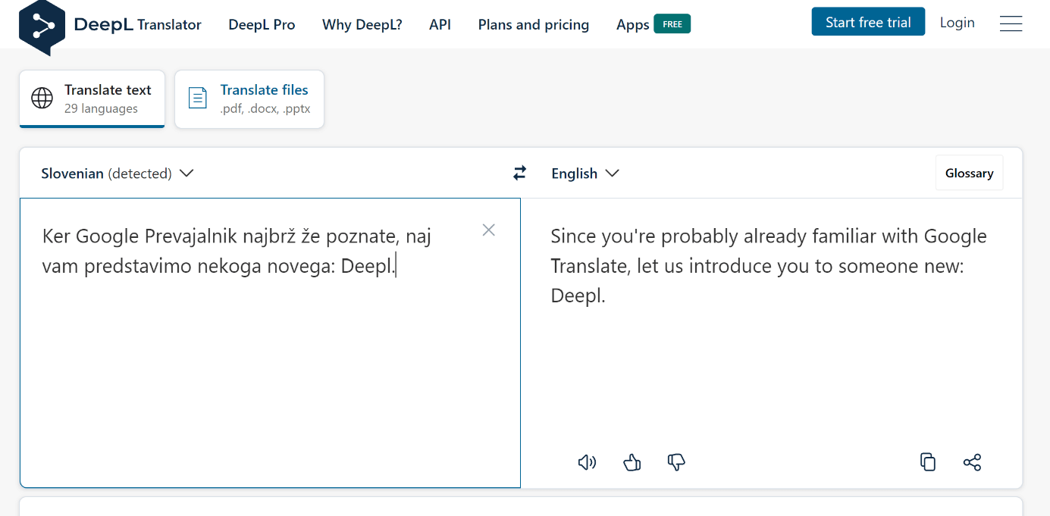This screenshot has height=516, width=1050.
Task: Click the FREE badge next to Apps
Action: tap(672, 24)
